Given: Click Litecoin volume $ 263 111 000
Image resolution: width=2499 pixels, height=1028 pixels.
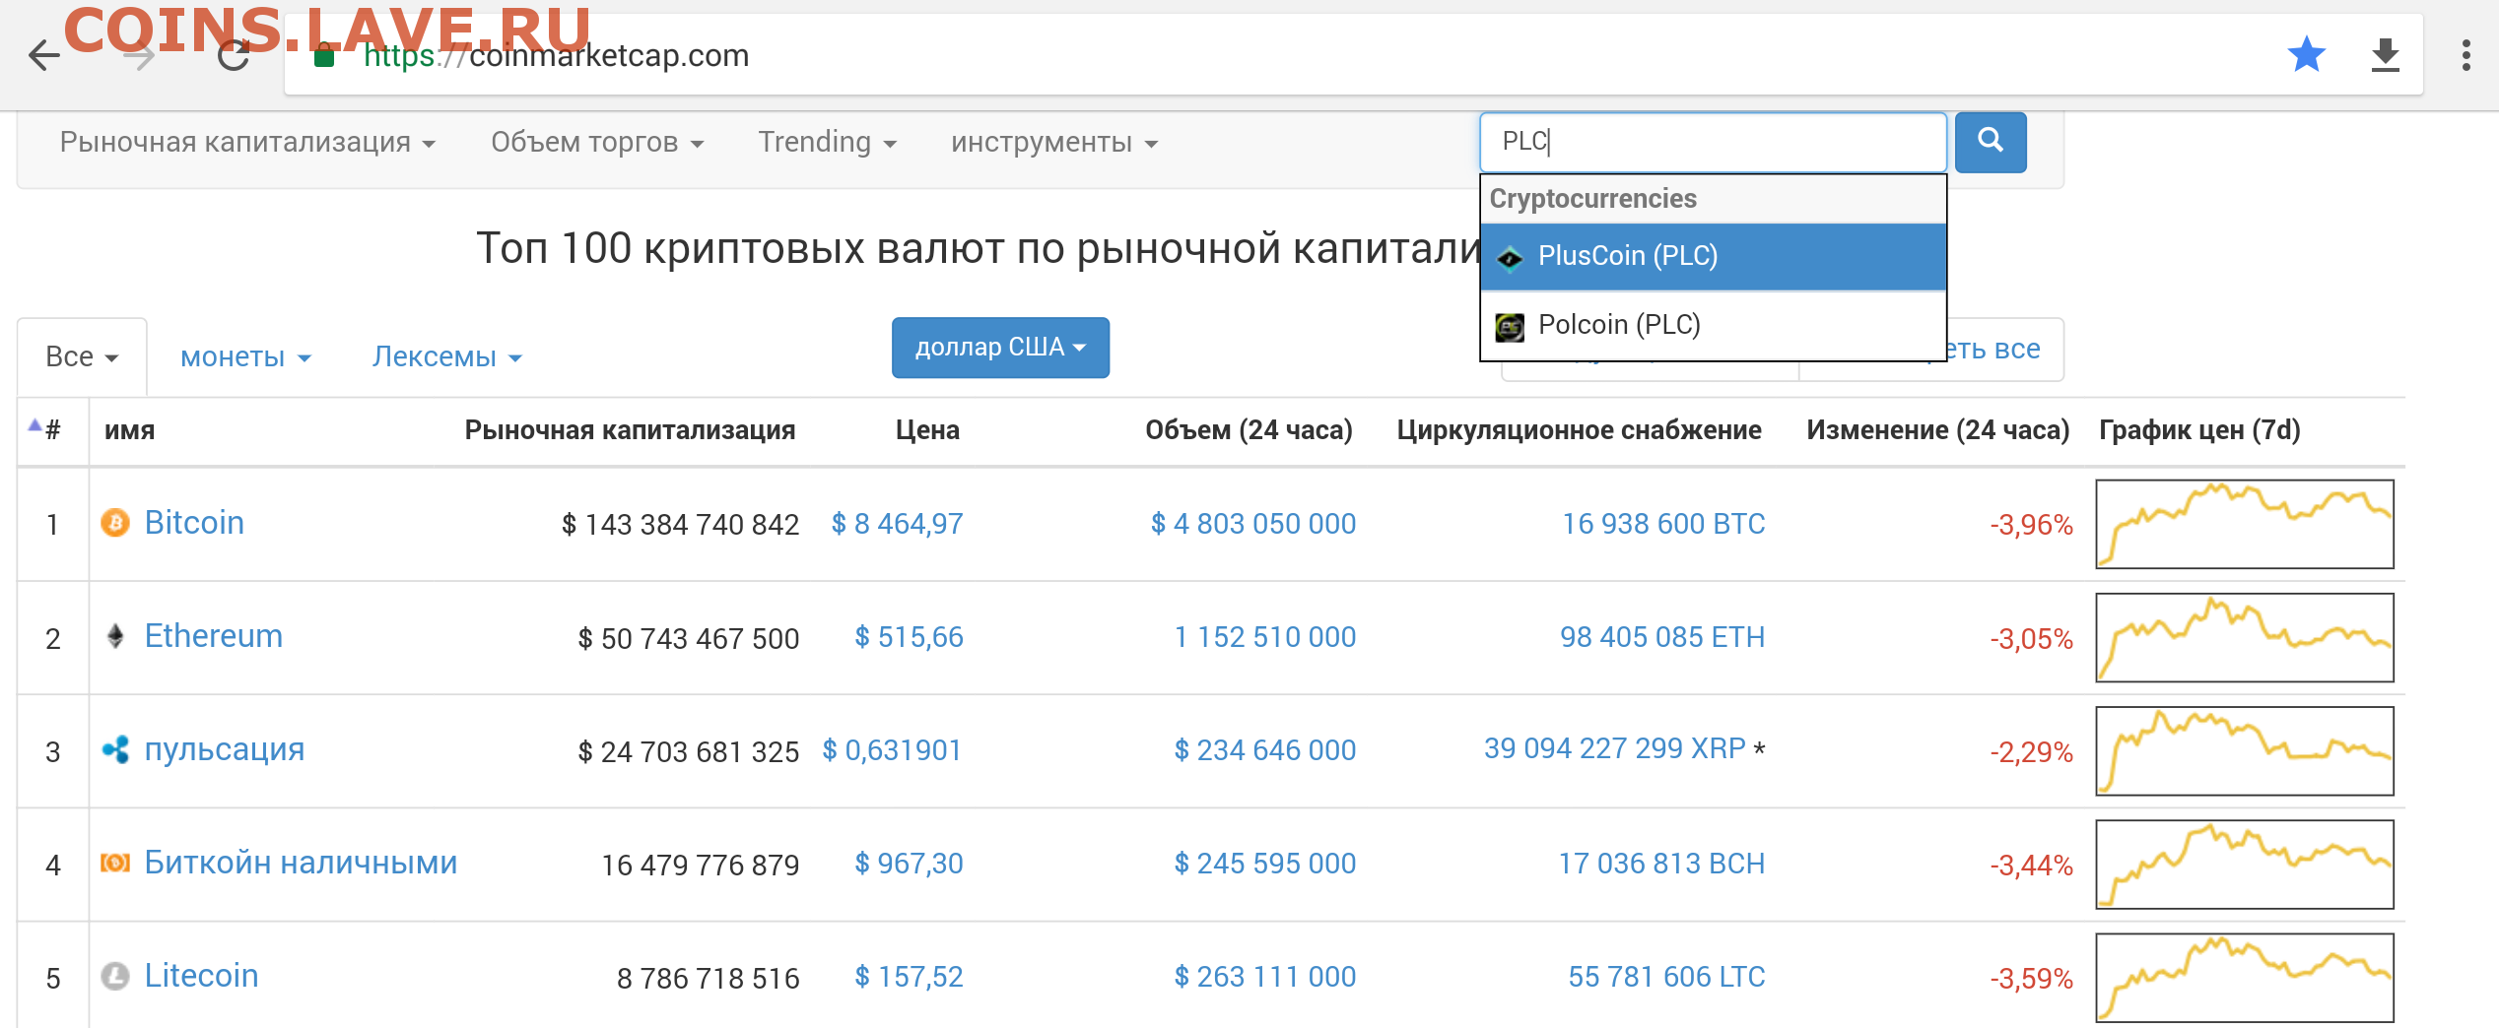Looking at the screenshot, I should click(x=1265, y=977).
